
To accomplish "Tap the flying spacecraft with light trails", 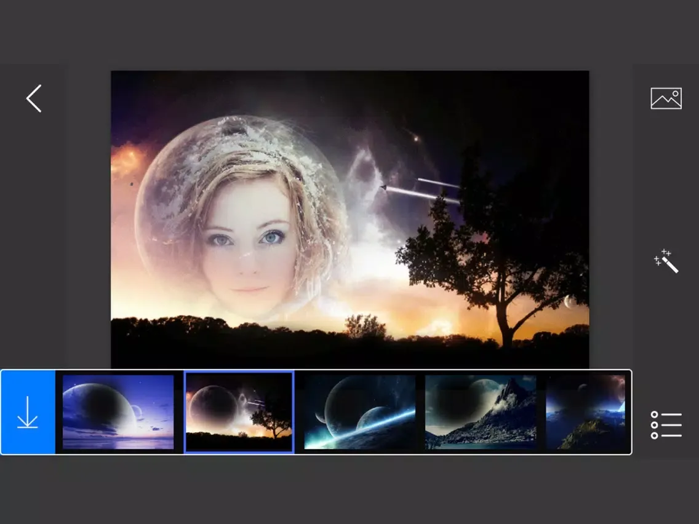I will pos(418,189).
